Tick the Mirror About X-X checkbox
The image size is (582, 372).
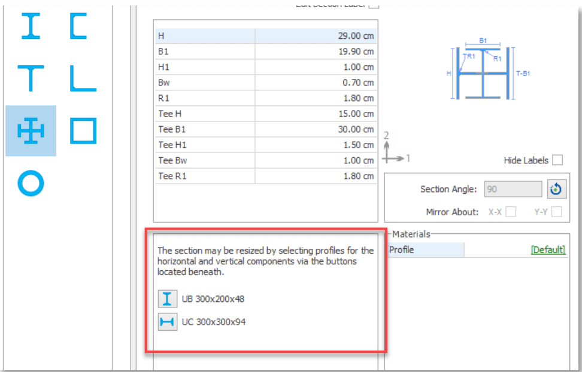pyautogui.click(x=511, y=212)
